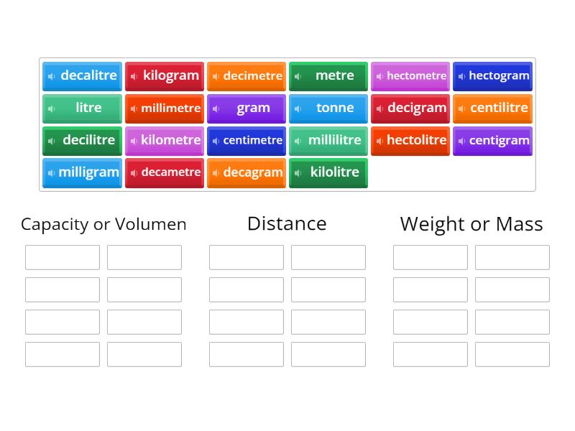Click first empty slot under Capacity or Volumen
575x431 pixels.
pyautogui.click(x=63, y=257)
